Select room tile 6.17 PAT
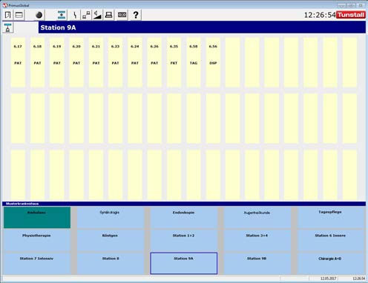 coord(18,62)
